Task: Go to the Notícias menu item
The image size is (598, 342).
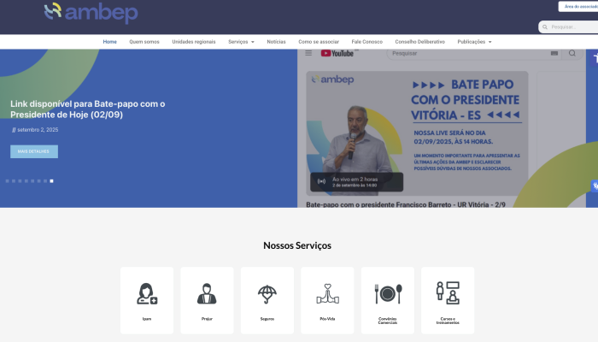Action: (276, 42)
